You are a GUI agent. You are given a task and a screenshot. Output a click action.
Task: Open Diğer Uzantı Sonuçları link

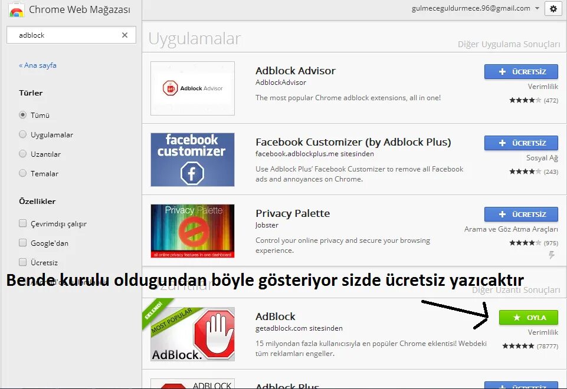[516, 290]
